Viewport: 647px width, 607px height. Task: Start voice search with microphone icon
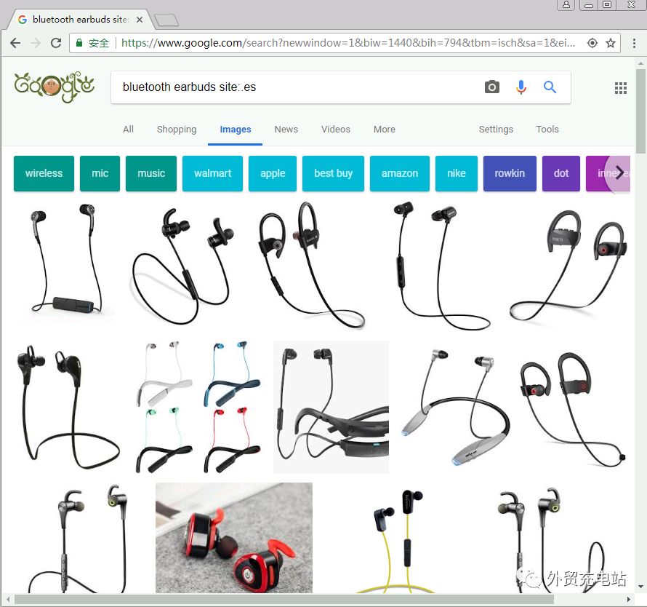point(521,87)
